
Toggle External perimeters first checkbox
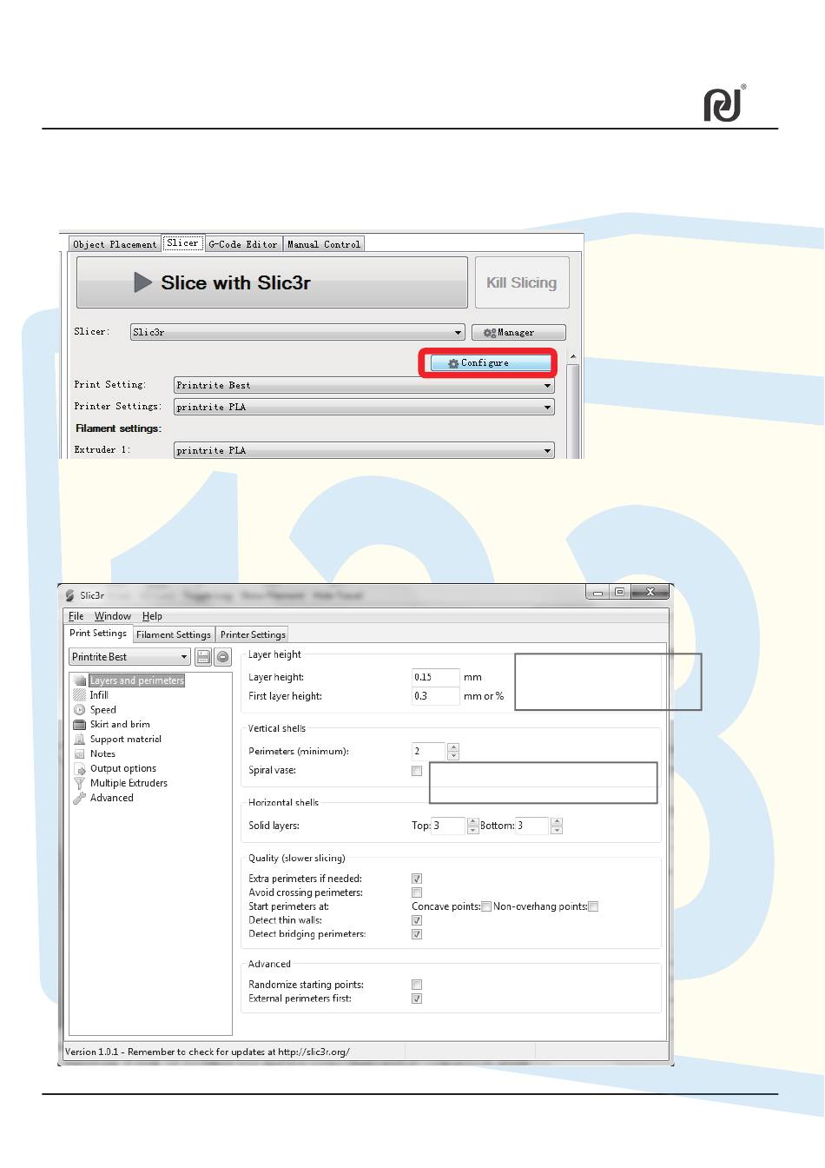click(x=417, y=999)
